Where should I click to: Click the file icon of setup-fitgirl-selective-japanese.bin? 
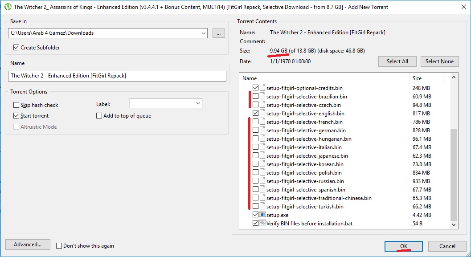click(262, 155)
